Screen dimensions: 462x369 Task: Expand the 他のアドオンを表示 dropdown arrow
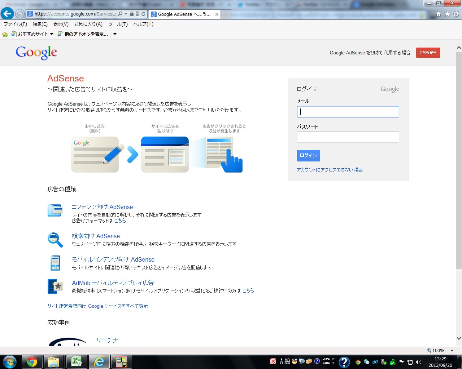(x=115, y=34)
